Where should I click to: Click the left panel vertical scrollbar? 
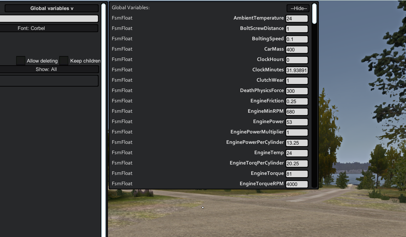(x=104, y=120)
